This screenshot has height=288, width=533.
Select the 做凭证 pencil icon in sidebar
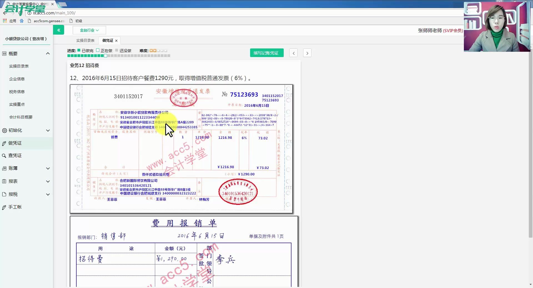tap(4, 143)
